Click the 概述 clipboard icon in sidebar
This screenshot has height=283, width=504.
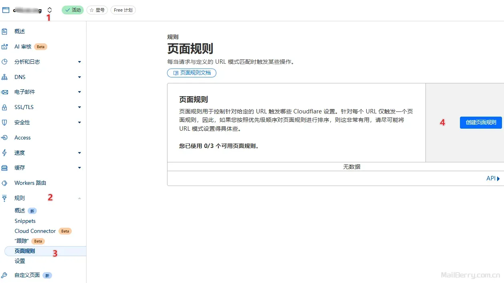click(5, 31)
